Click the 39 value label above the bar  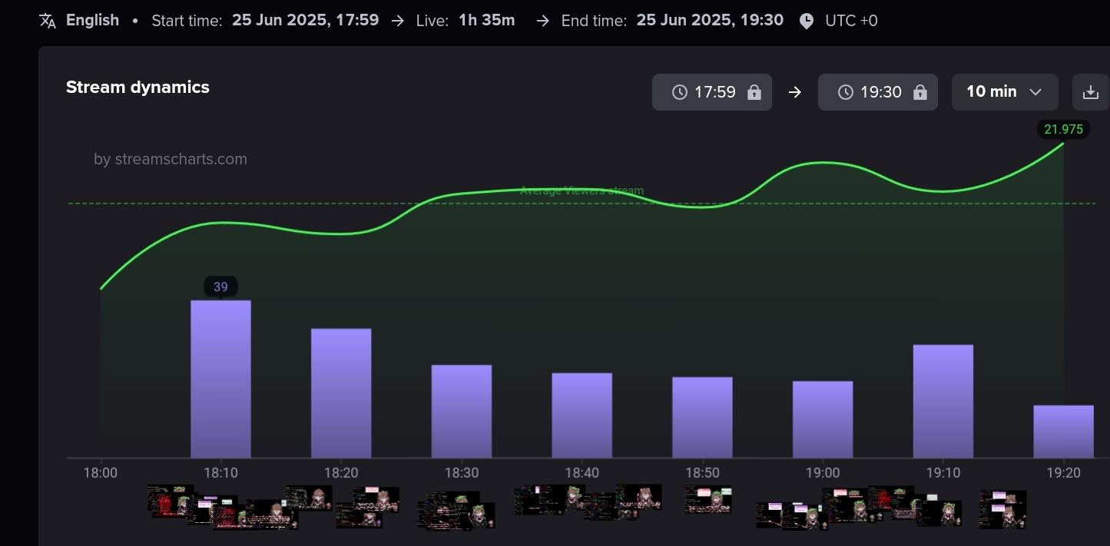point(220,286)
